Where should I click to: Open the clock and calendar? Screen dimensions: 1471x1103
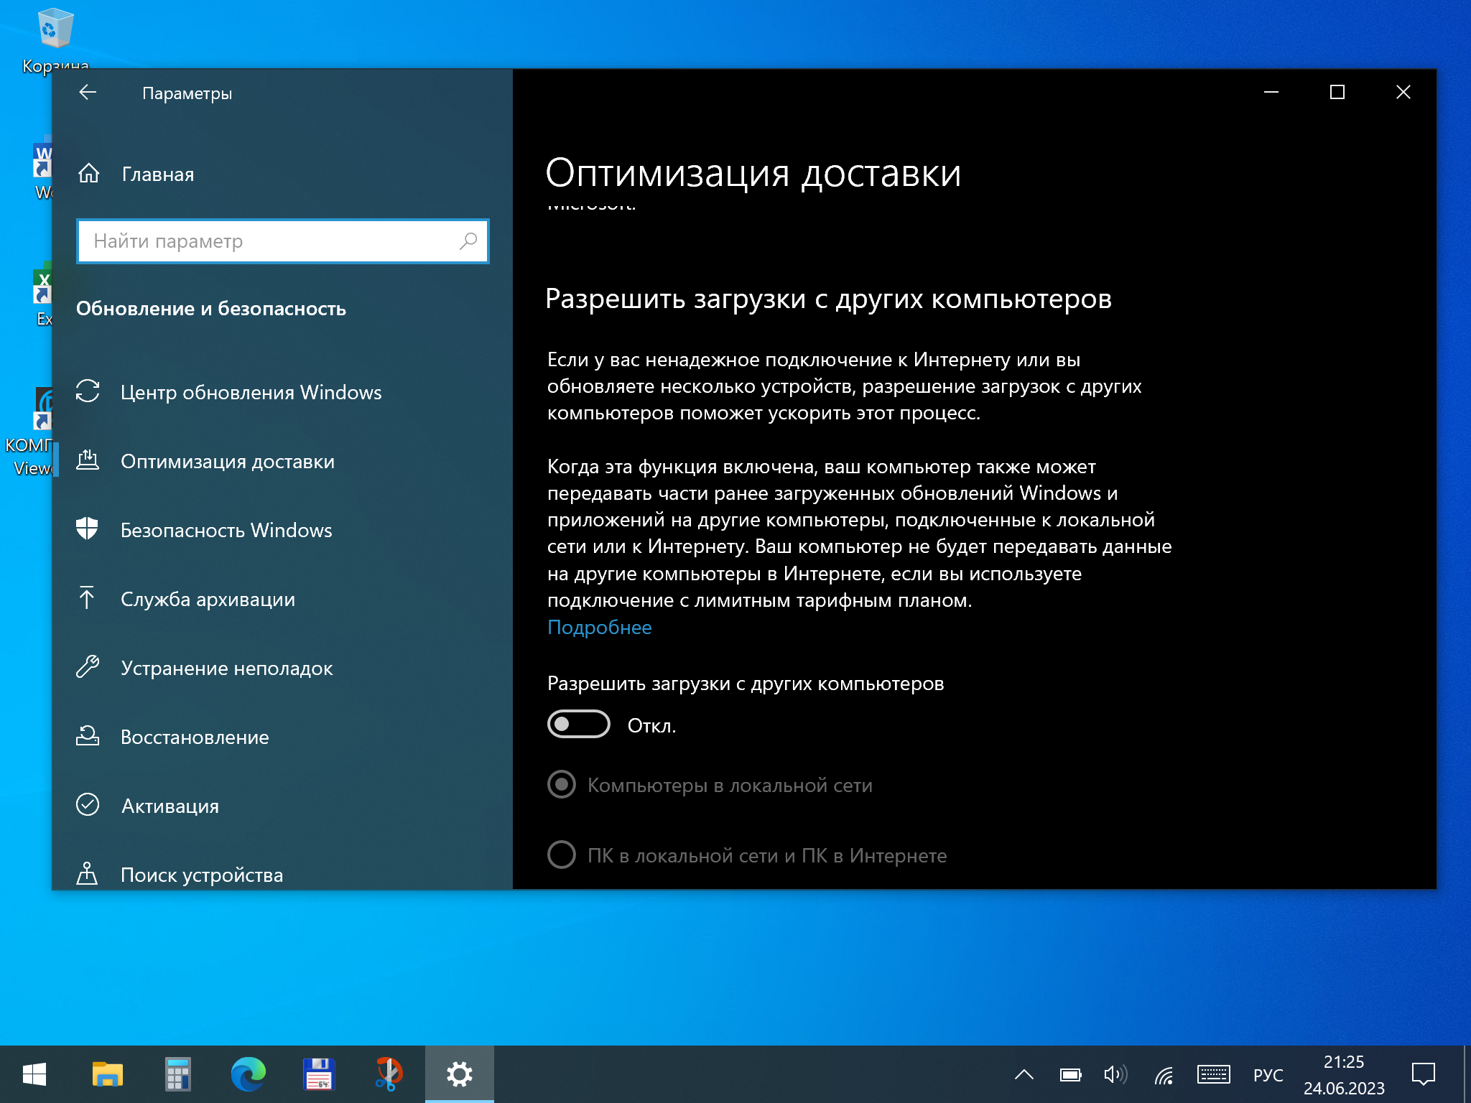pyautogui.click(x=1344, y=1074)
